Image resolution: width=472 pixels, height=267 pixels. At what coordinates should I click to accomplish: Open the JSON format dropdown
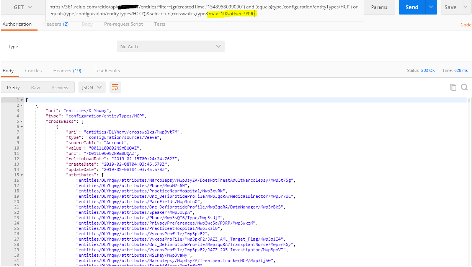pyautogui.click(x=92, y=87)
